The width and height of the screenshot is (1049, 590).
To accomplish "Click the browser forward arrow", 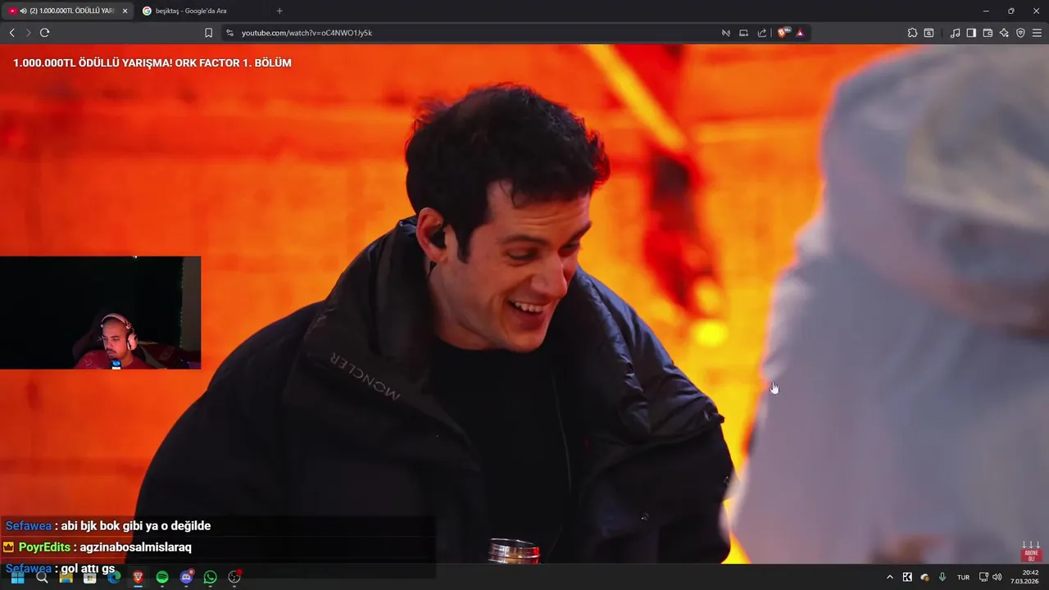I will click(28, 33).
